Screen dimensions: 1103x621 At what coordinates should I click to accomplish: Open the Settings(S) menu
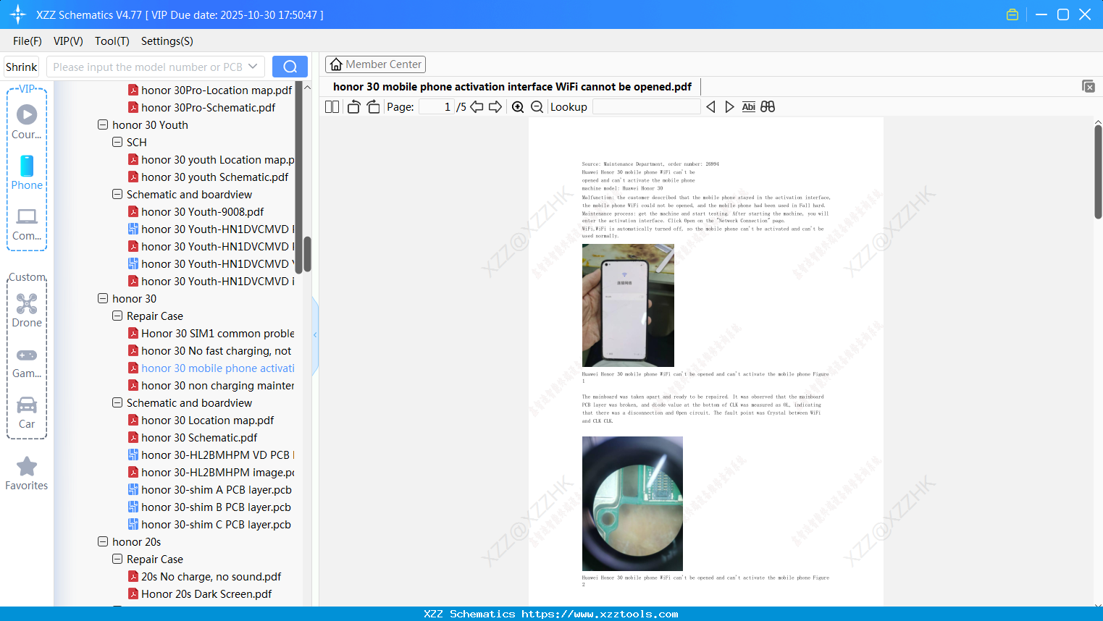[x=167, y=41]
